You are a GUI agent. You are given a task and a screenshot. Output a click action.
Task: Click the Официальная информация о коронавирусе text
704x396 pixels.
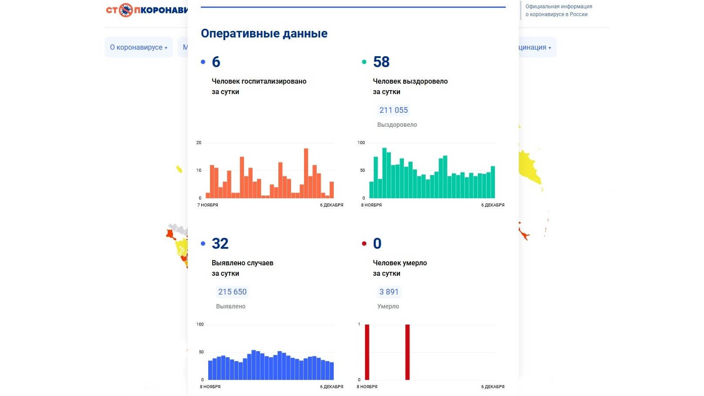click(558, 10)
